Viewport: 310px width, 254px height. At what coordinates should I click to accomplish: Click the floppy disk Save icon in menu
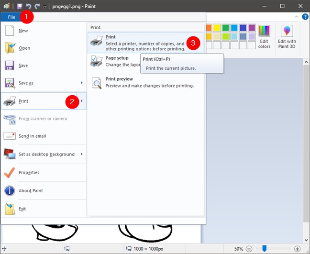[10, 65]
